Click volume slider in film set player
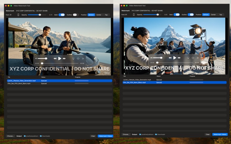This screenshot has width=231, height=144. pyautogui.click(x=158, y=58)
